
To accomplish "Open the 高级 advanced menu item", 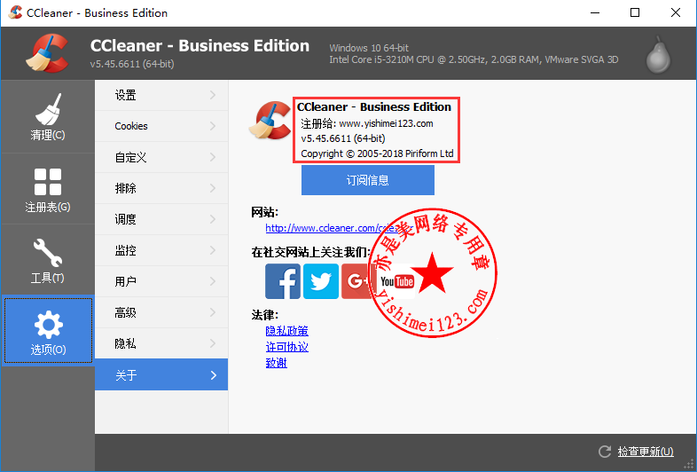I will click(x=161, y=312).
